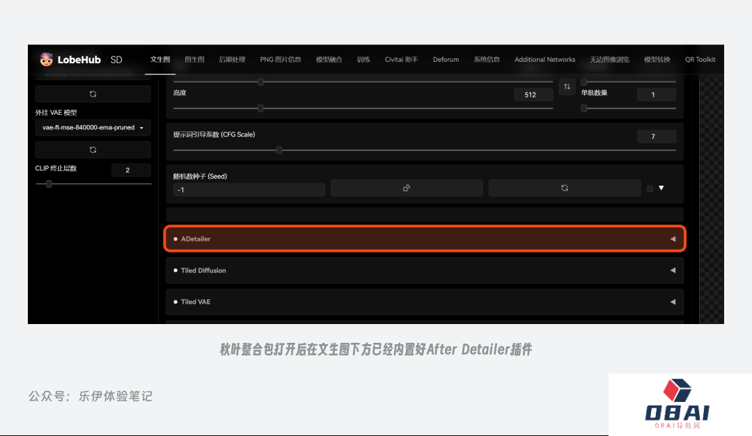The image size is (752, 436).
Task: Click the swap width and height icon
Action: click(x=567, y=87)
